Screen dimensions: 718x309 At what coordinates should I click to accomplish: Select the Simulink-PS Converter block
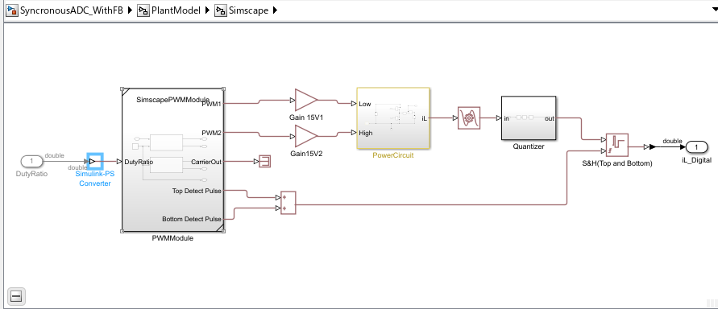pos(95,162)
